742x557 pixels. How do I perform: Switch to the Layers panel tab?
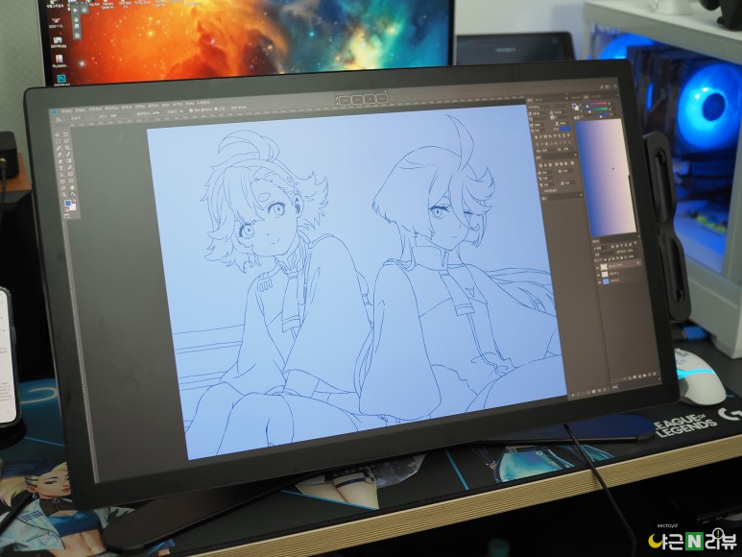point(596,241)
